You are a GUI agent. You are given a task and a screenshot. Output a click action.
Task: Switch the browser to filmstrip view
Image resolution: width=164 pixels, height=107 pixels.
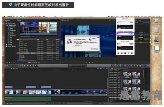14,62
